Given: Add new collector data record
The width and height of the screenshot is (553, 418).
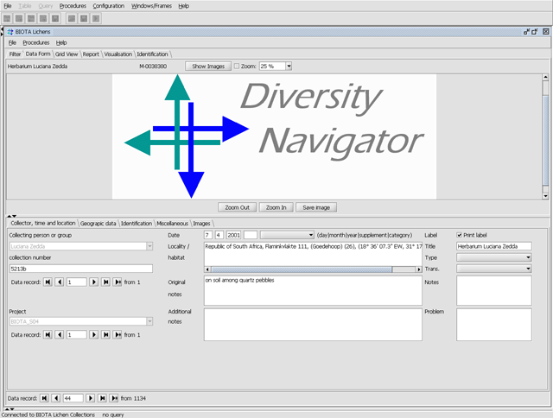Looking at the screenshot, I should click(118, 282).
